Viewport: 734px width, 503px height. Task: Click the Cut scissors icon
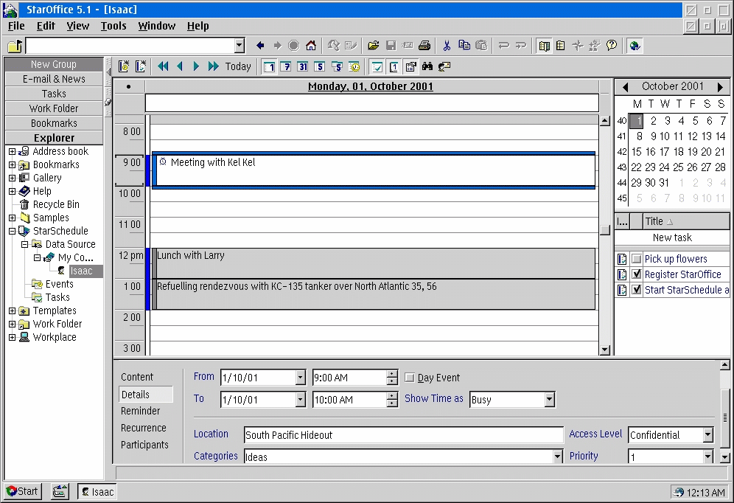click(x=447, y=46)
